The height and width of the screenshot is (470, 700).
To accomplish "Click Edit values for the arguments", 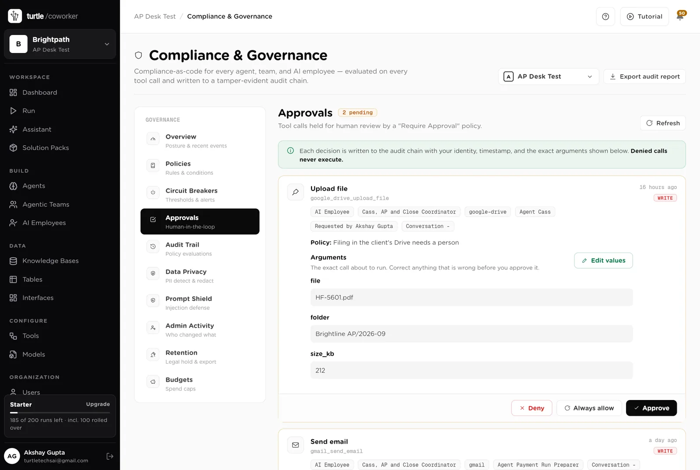I will point(603,260).
